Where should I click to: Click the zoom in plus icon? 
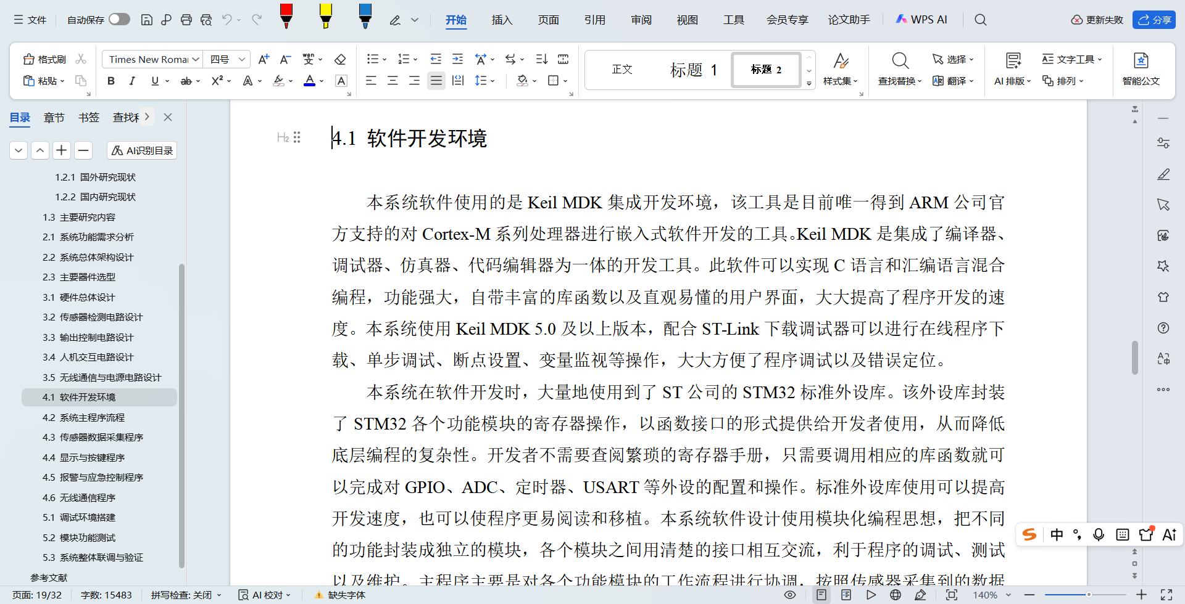(x=1141, y=595)
